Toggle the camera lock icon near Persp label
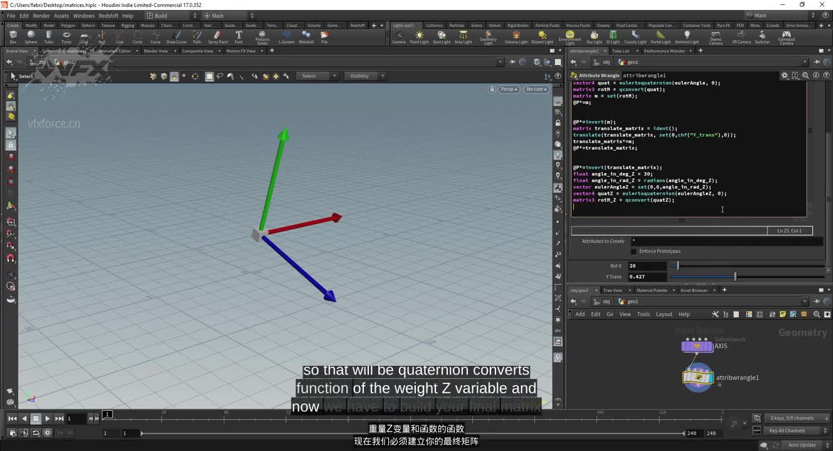Screen dimensions: 833x451 pos(492,89)
